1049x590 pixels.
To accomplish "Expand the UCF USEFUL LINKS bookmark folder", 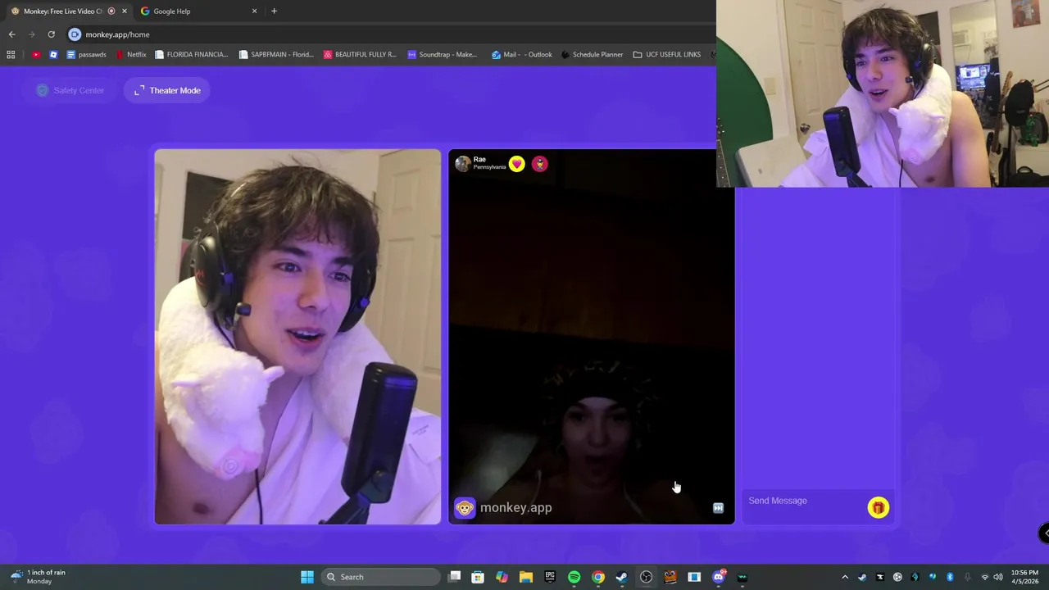I will coord(667,55).
